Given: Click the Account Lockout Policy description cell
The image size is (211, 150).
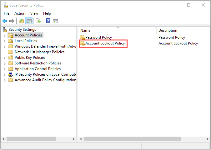Looking at the screenshot, I should coord(178,43).
